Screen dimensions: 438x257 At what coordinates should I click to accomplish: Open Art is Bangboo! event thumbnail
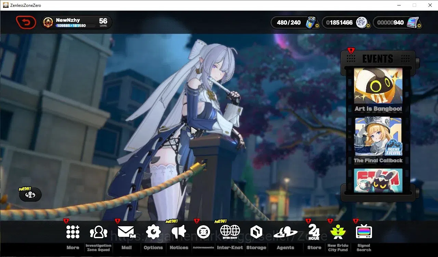coord(378,86)
